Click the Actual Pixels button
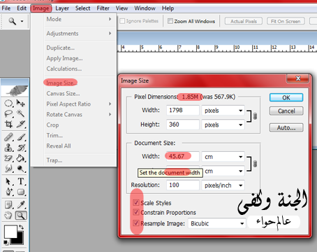Viewport: 317px width, 252px height. point(244,21)
